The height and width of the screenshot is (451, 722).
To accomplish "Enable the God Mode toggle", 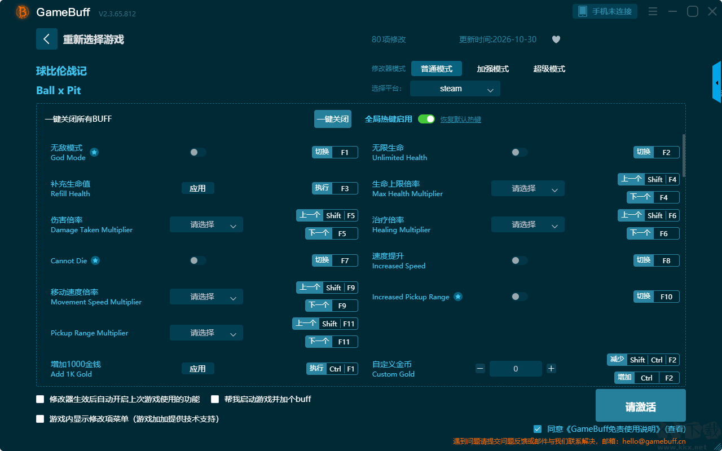I will click(x=198, y=152).
